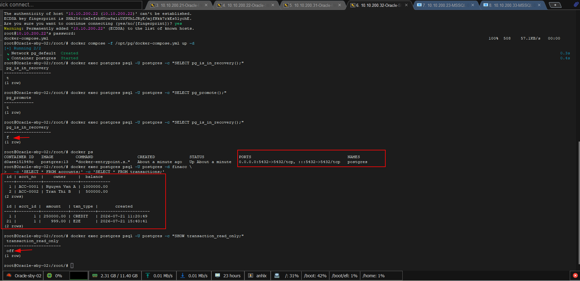
Task: Click the RAM memory icon
Action: tap(95, 275)
